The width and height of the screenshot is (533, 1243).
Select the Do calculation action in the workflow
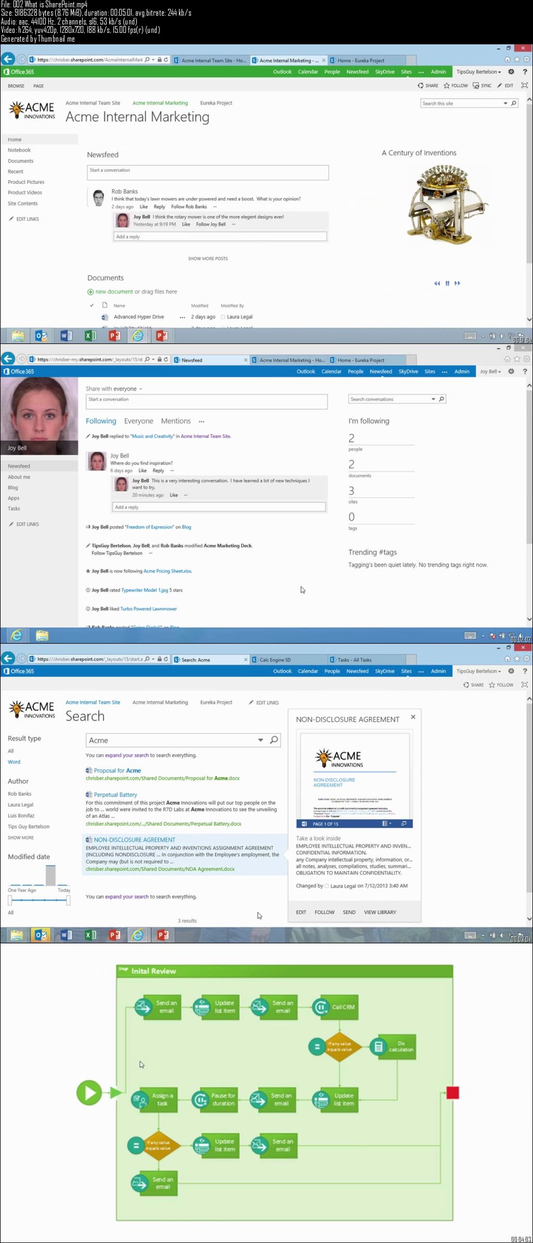[392, 1046]
